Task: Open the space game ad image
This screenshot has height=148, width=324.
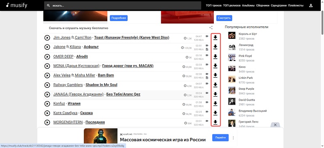Action: [100, 136]
